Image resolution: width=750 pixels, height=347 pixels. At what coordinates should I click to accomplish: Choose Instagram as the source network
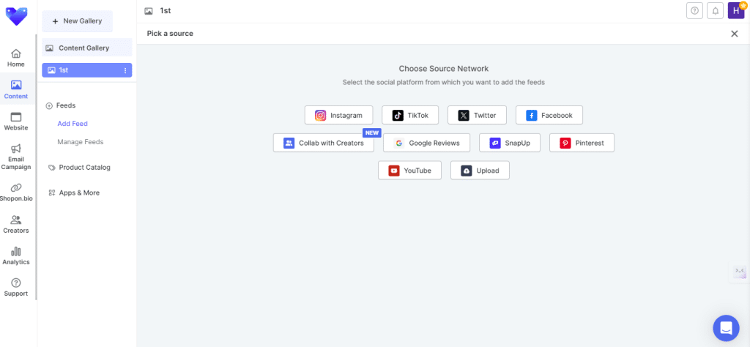pyautogui.click(x=338, y=116)
